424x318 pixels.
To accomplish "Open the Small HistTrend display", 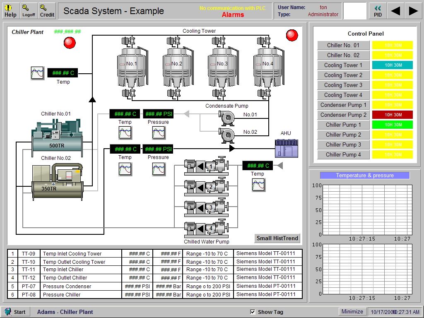I will click(x=277, y=238).
